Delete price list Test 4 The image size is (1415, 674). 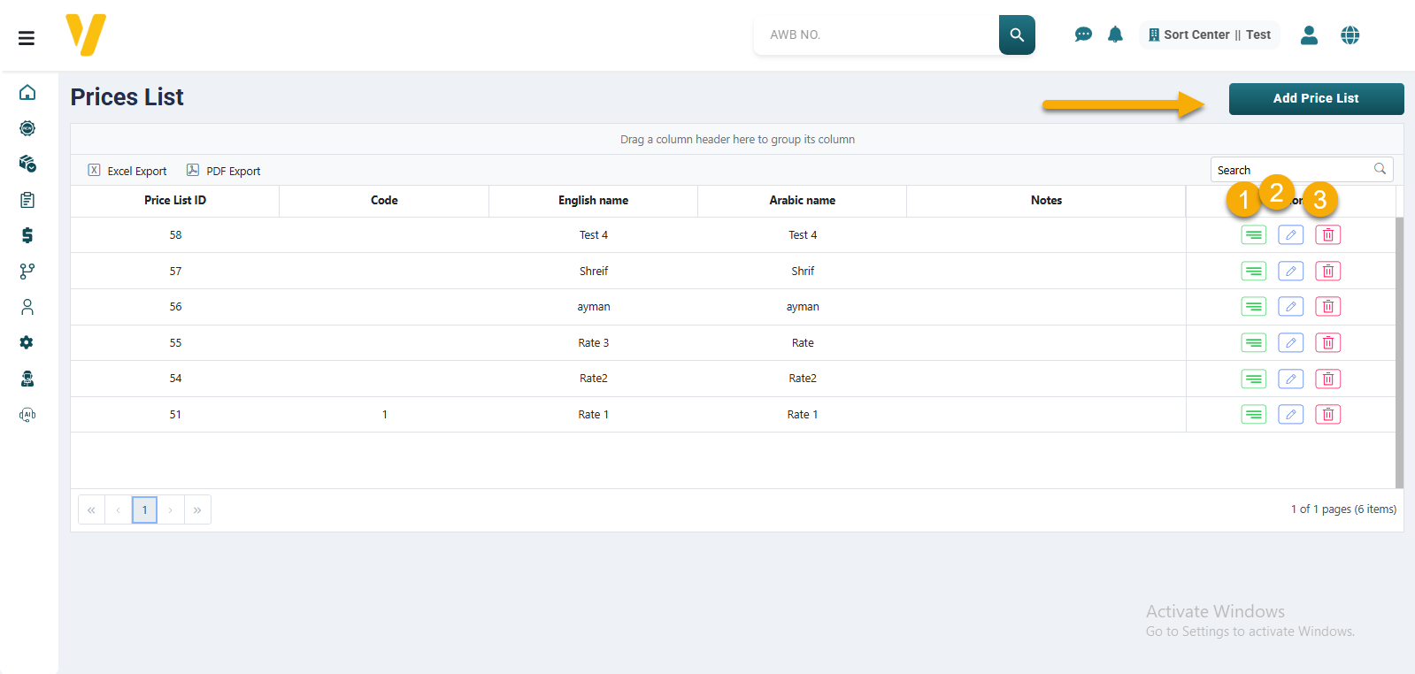point(1327,234)
